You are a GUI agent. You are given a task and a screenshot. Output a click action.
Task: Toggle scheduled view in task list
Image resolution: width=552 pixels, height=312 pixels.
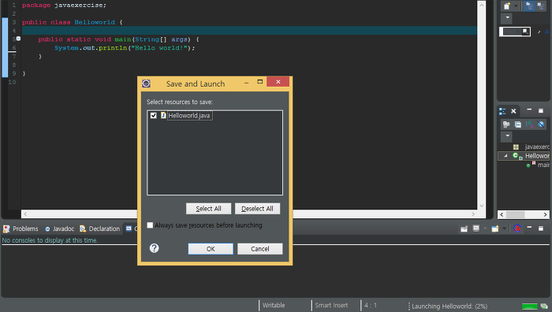541,6
